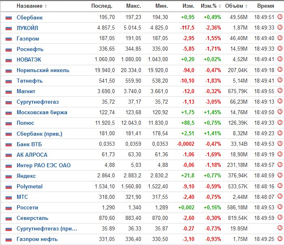The image size is (284, 245).
Task: Click the Изм. column header
Action: click(188, 6)
